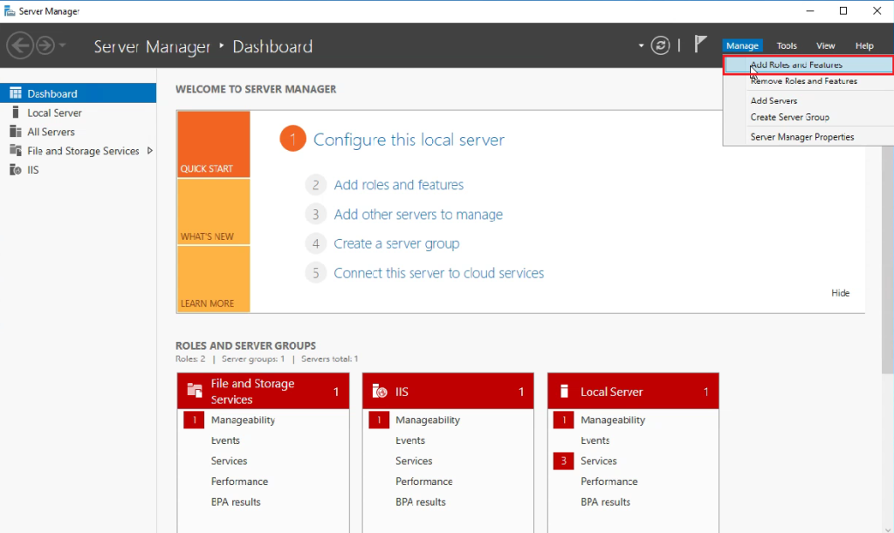
Task: Open BPA results in Local Server tile
Action: 605,502
